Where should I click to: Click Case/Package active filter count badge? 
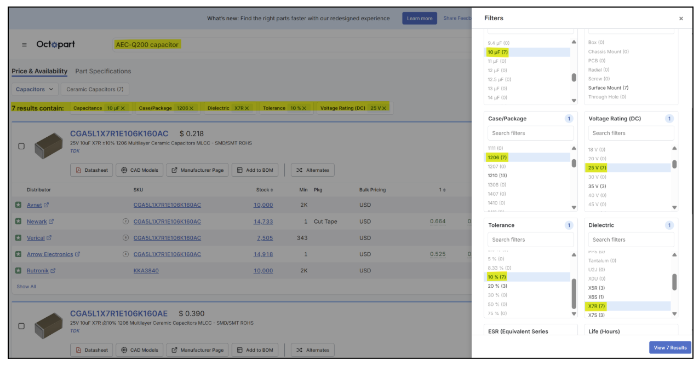pyautogui.click(x=569, y=119)
